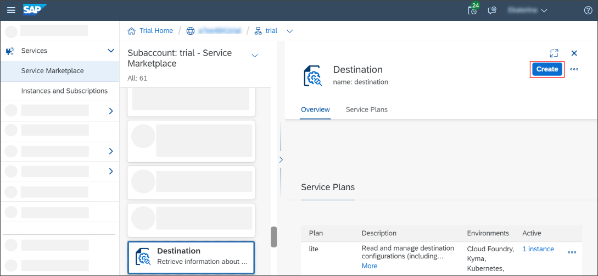Open the user account dropdown
Image resolution: width=598 pixels, height=276 pixels.
click(528, 10)
